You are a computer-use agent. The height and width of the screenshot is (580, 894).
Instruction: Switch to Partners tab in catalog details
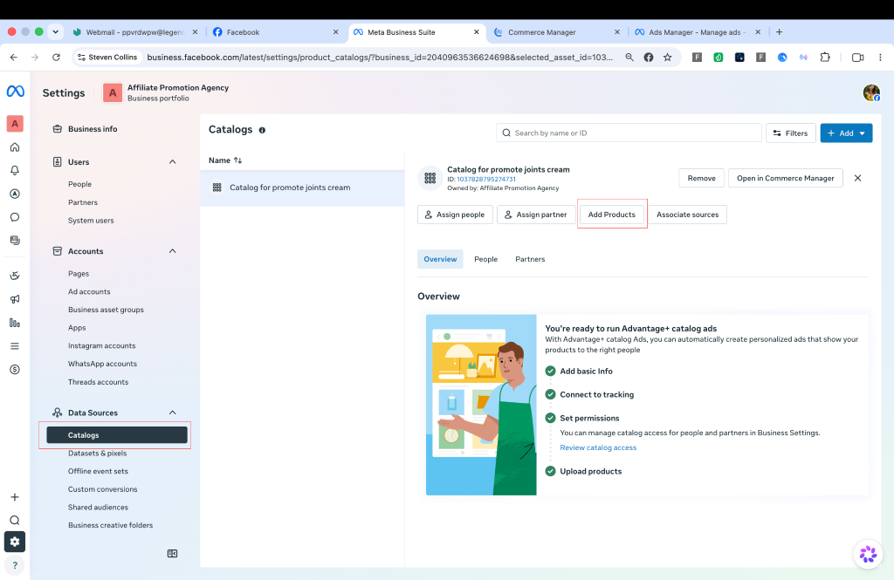tap(530, 259)
